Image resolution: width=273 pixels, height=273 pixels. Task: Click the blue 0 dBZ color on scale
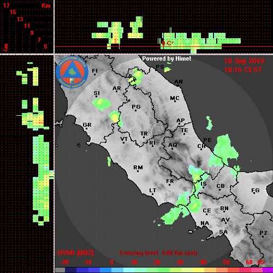105,270
